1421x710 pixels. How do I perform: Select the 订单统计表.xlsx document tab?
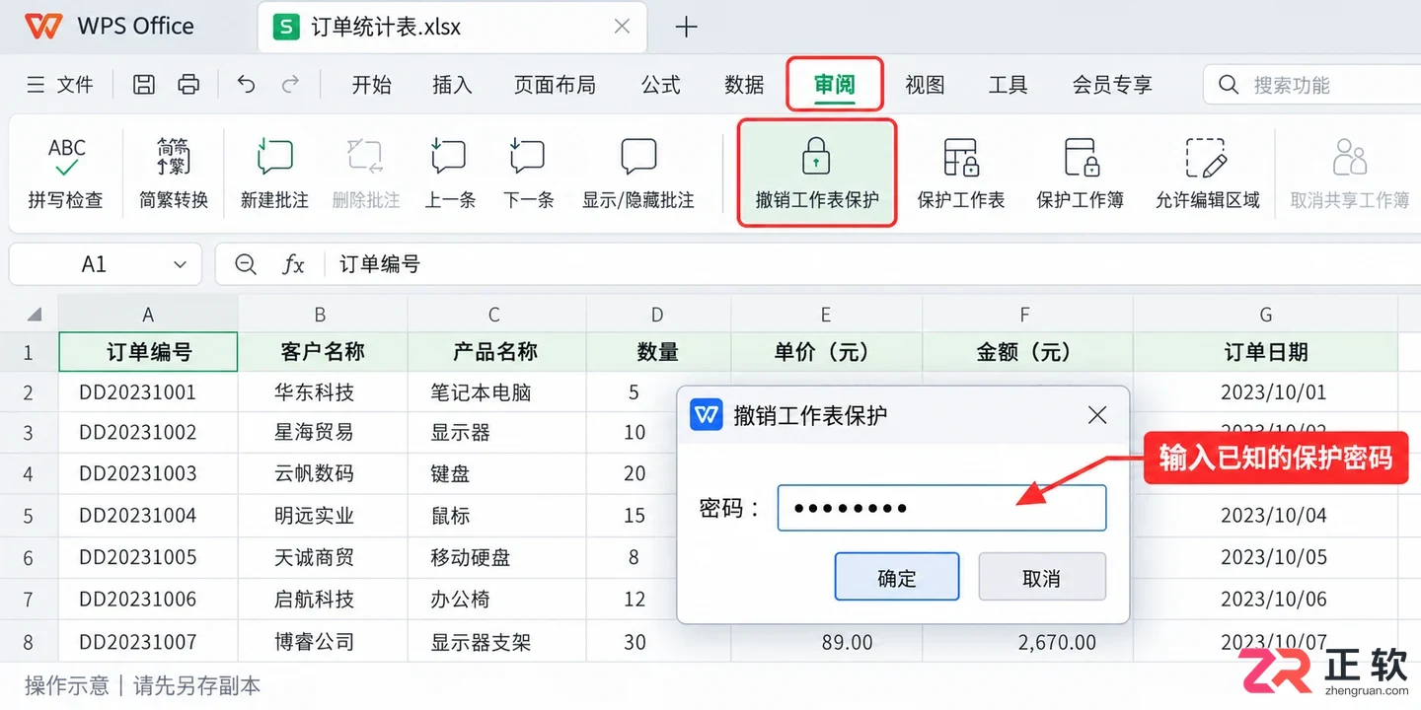452,27
